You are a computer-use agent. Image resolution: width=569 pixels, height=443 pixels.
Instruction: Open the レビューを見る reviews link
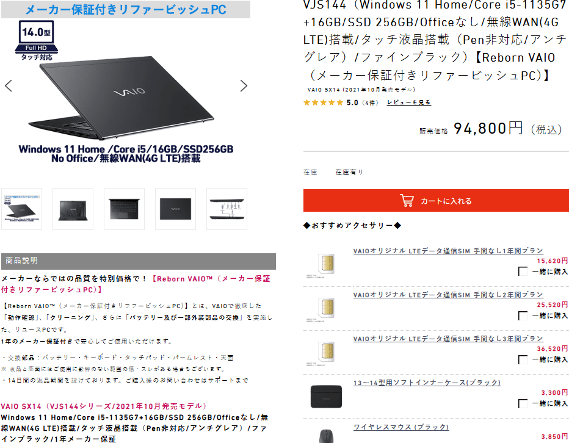point(408,103)
